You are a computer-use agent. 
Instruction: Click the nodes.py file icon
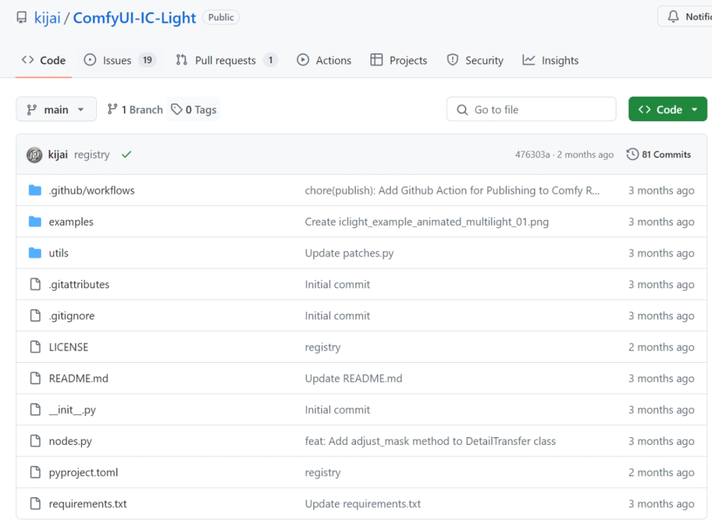tap(35, 441)
